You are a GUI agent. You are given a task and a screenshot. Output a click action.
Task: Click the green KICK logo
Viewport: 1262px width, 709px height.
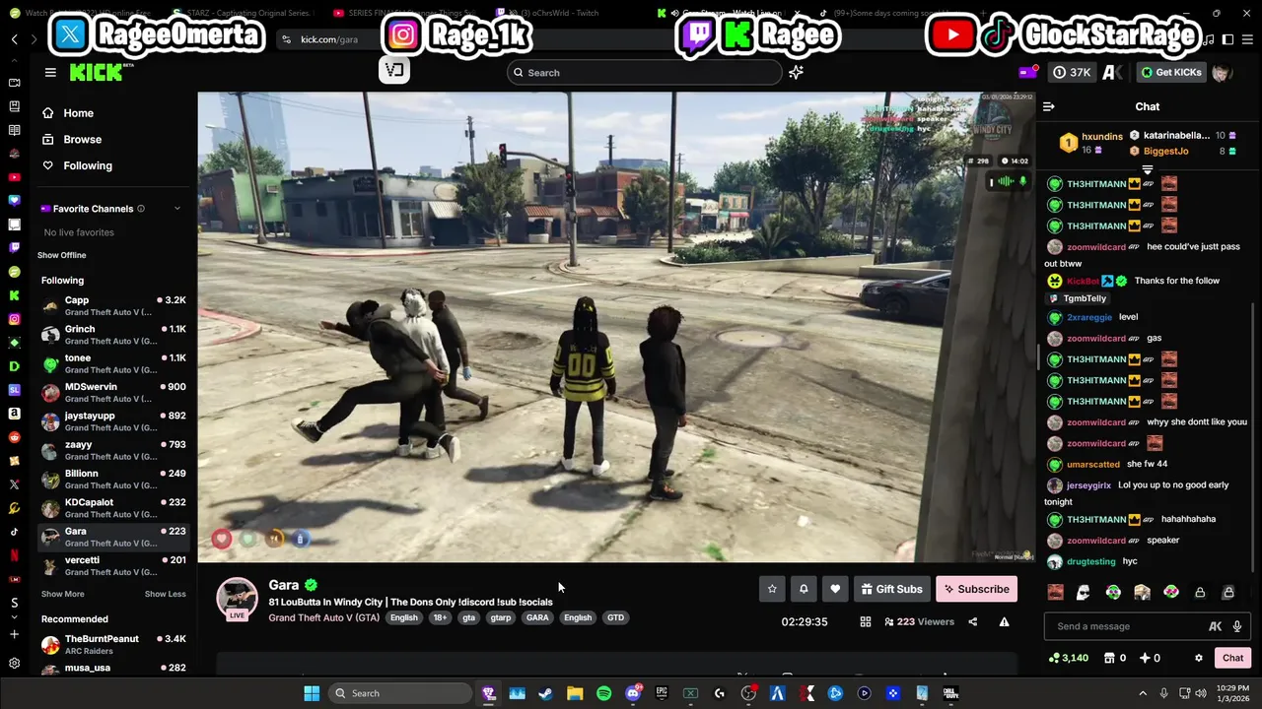click(x=97, y=72)
